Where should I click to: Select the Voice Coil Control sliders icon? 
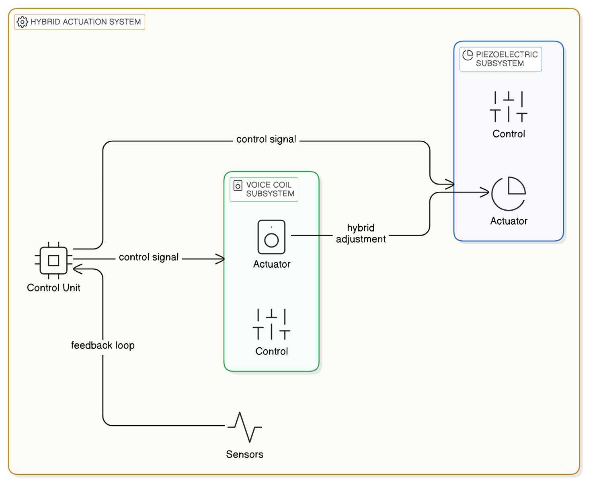point(271,324)
